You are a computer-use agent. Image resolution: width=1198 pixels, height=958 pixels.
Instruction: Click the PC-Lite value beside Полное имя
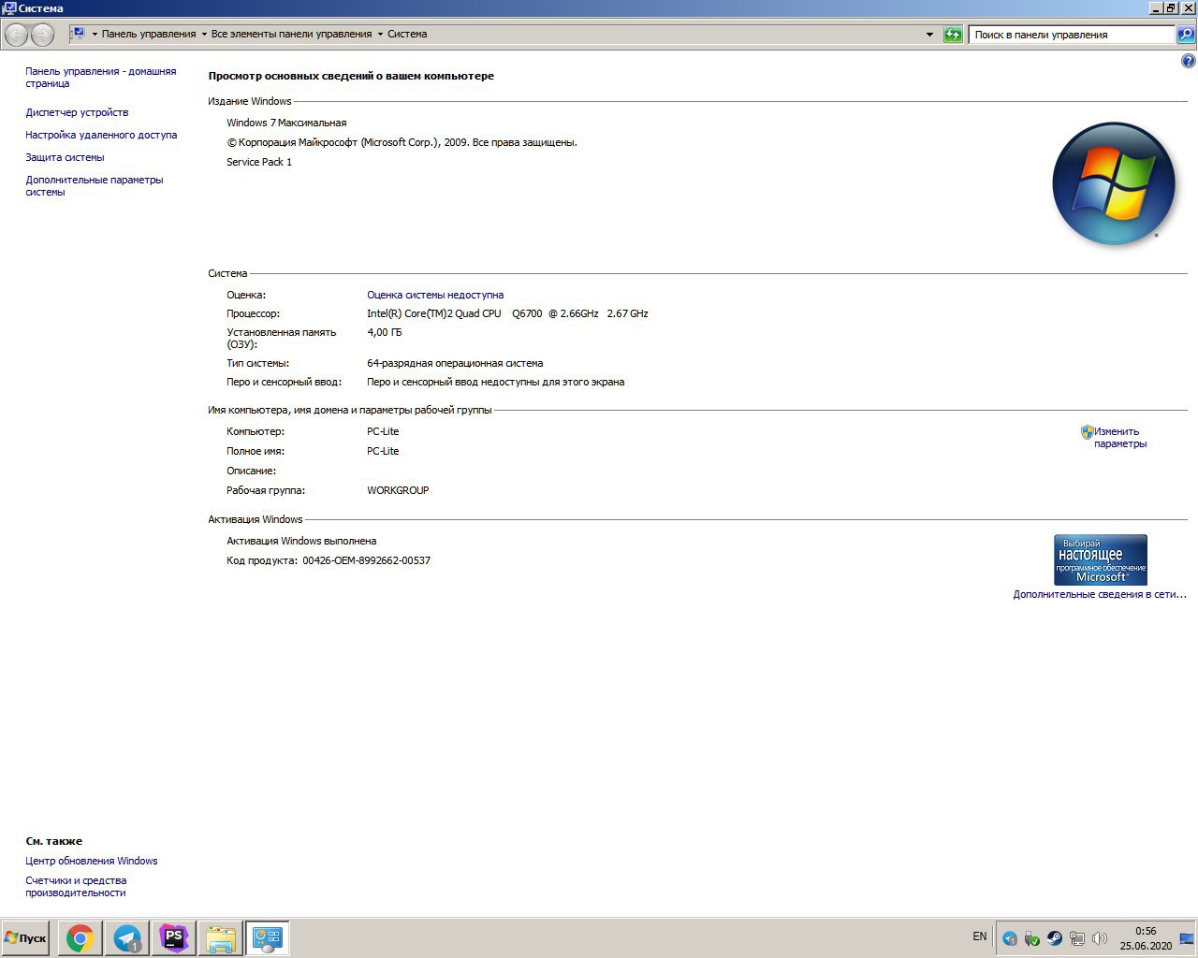(383, 451)
